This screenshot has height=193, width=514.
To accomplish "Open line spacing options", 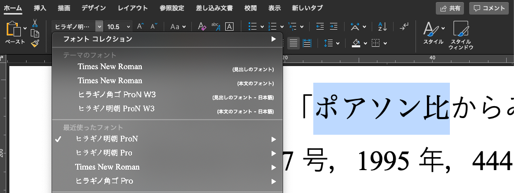I will (328, 43).
